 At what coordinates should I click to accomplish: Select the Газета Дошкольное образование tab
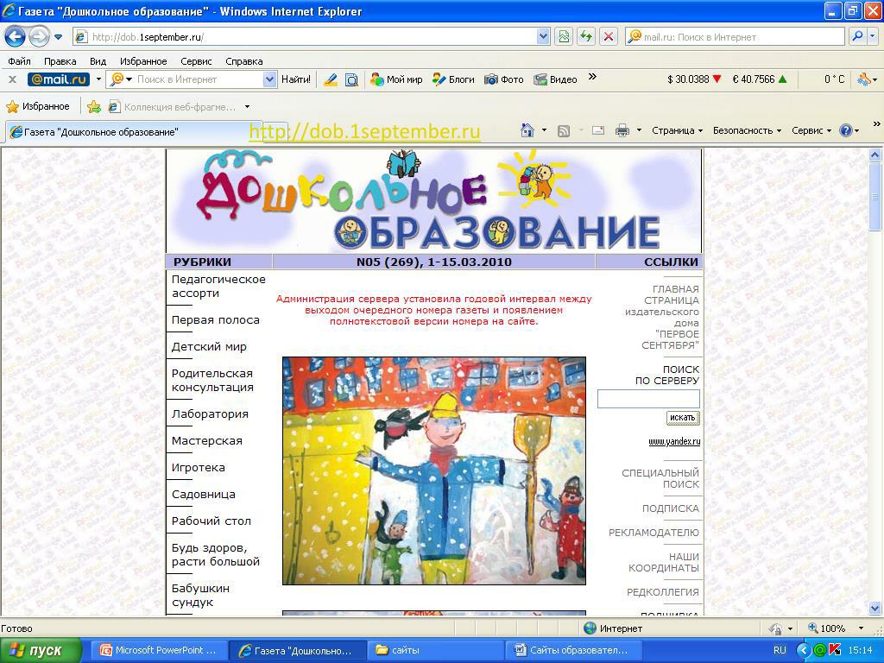pyautogui.click(x=134, y=132)
